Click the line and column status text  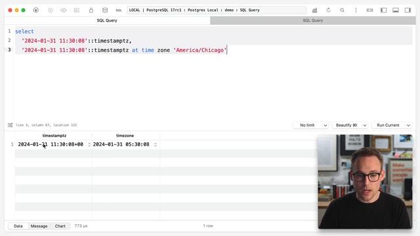[47, 125]
